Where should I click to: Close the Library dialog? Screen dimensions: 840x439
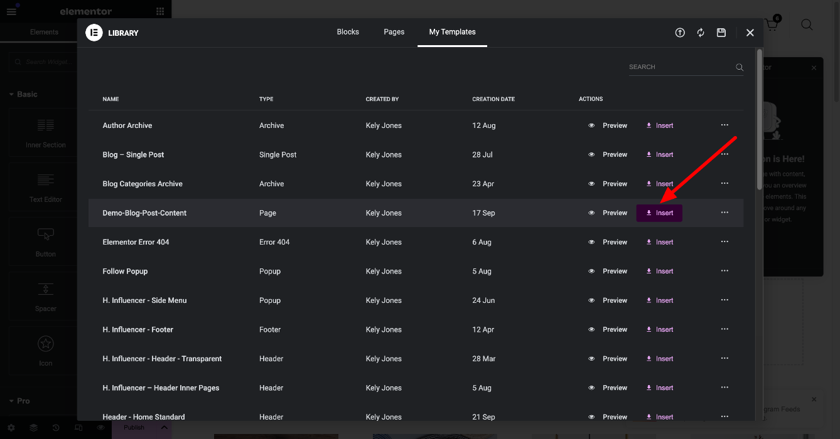(x=750, y=33)
